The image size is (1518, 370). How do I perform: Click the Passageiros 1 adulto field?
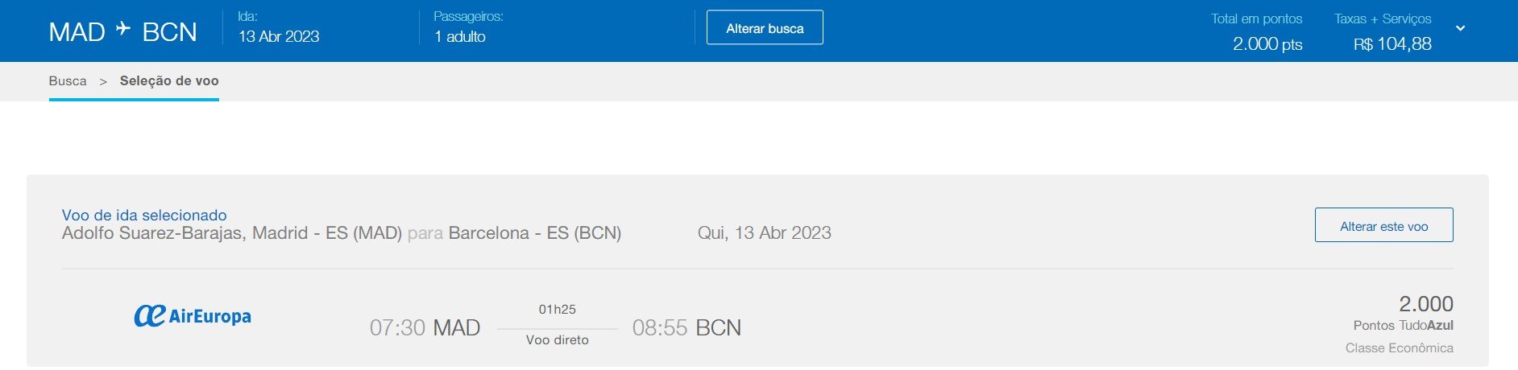(x=460, y=36)
